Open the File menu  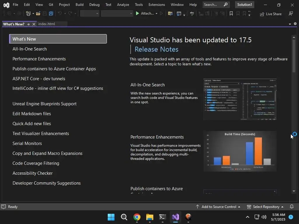(15, 5)
